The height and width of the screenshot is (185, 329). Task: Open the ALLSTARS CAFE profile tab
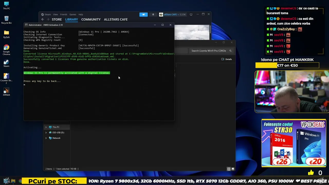point(116,20)
